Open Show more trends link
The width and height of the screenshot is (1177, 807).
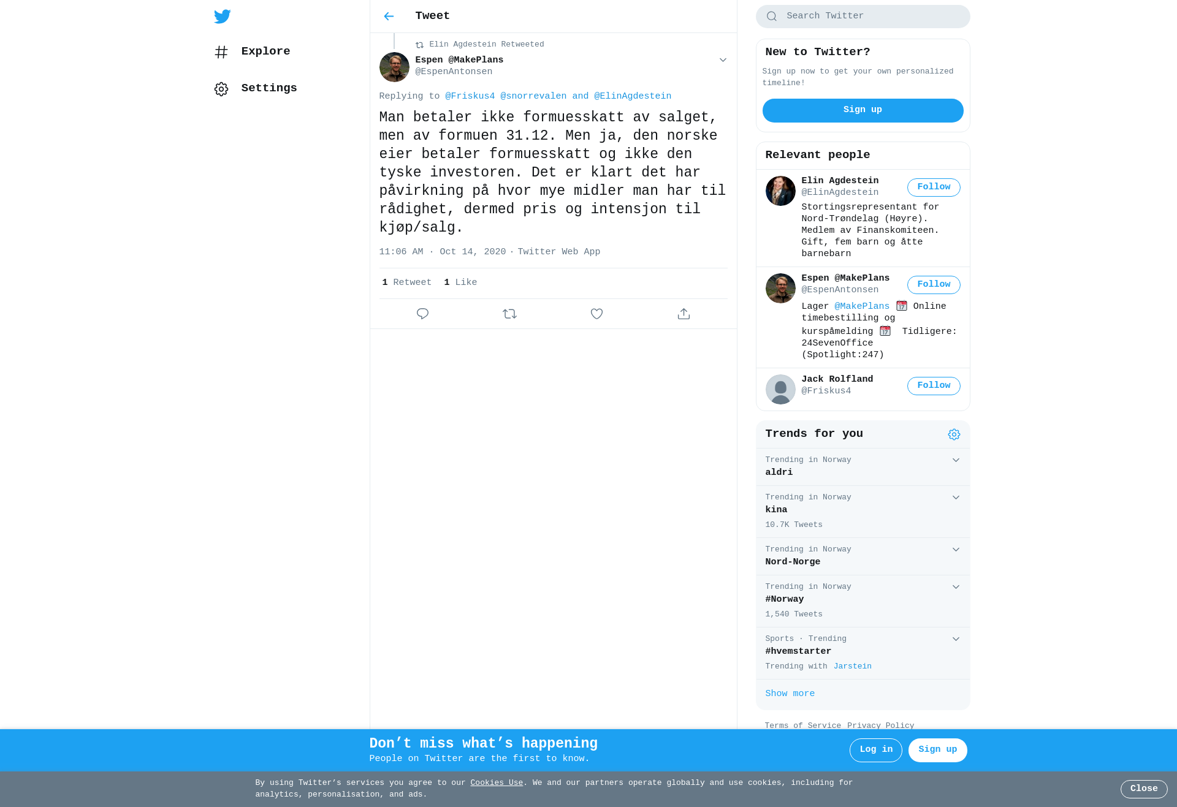tap(790, 694)
